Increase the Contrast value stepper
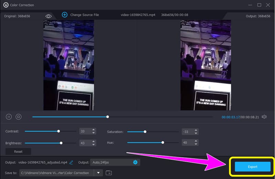 tap(93, 130)
